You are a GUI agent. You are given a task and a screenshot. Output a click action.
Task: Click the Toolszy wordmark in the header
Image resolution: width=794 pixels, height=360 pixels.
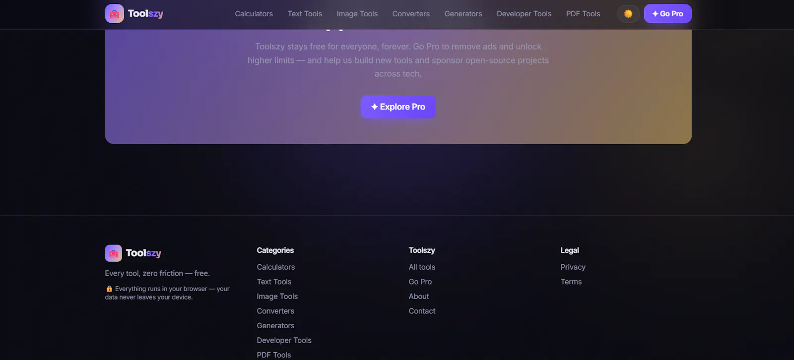pos(145,14)
